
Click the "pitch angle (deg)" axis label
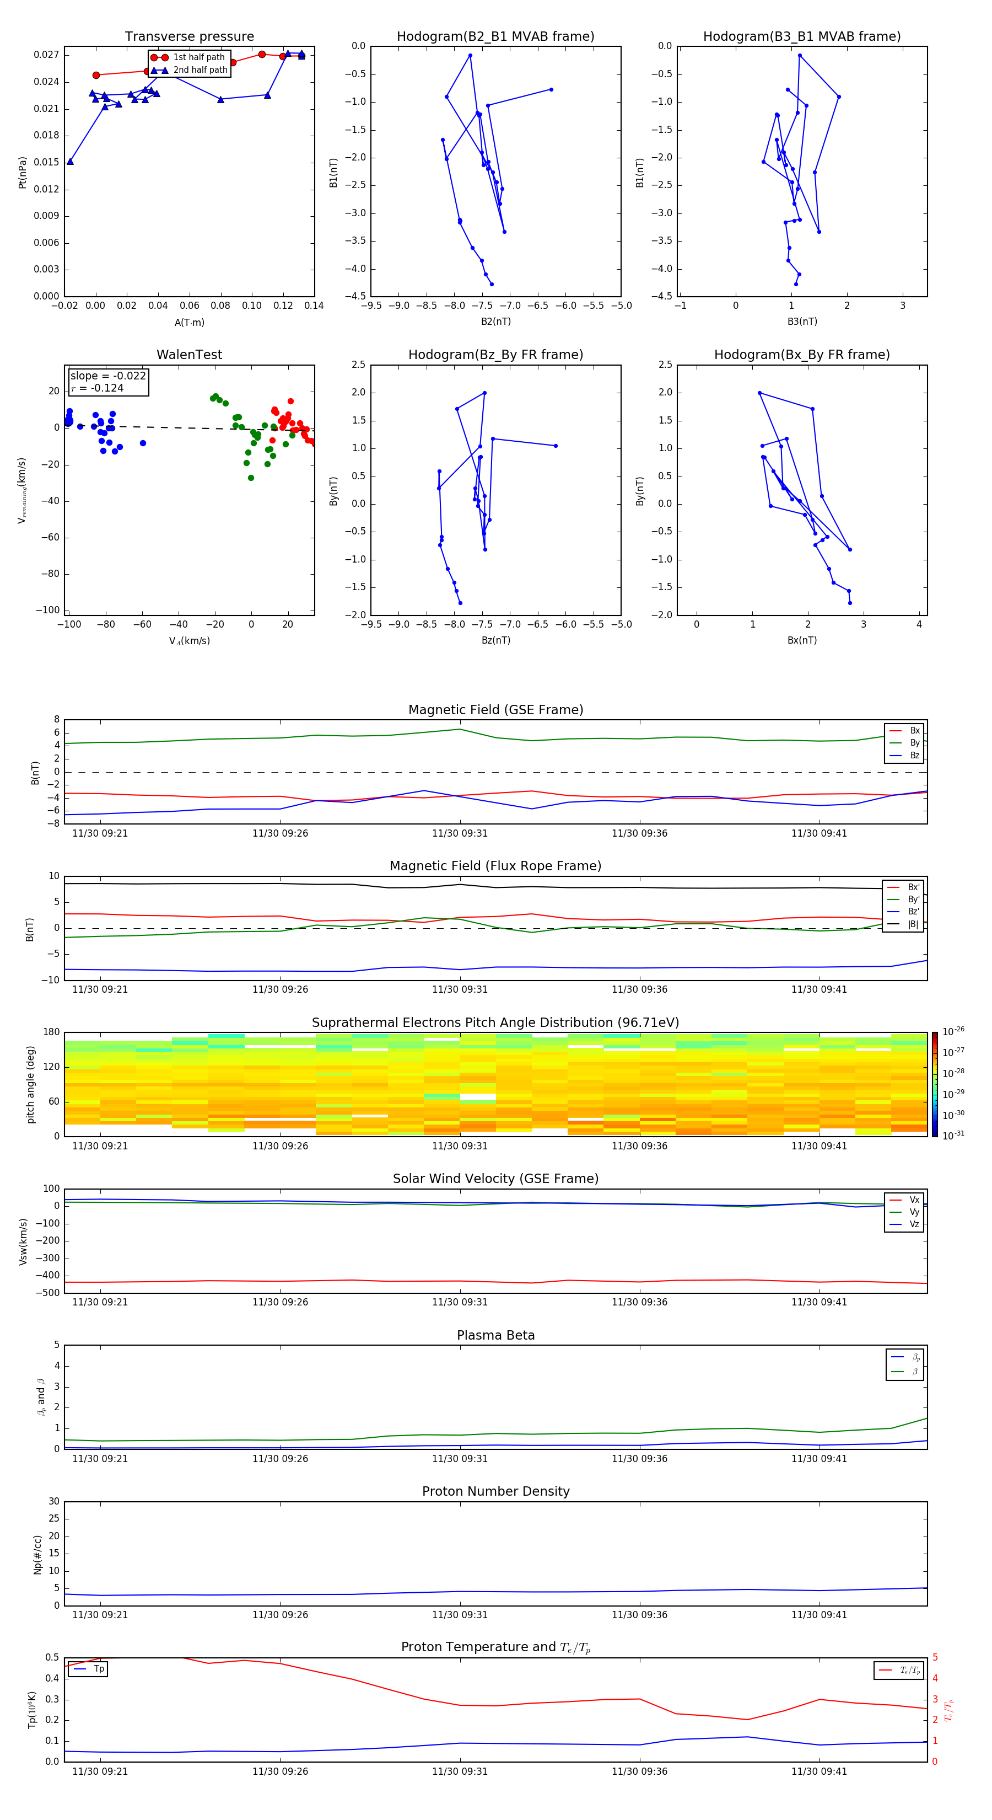coord(30,1084)
